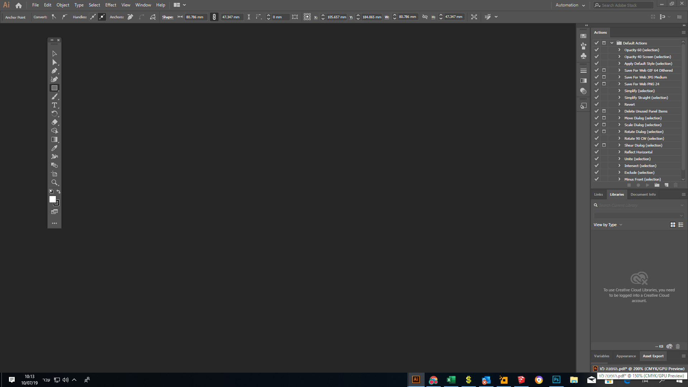Toggle dialog box for Save For Web PNG 24
The width and height of the screenshot is (688, 387).
click(604, 83)
